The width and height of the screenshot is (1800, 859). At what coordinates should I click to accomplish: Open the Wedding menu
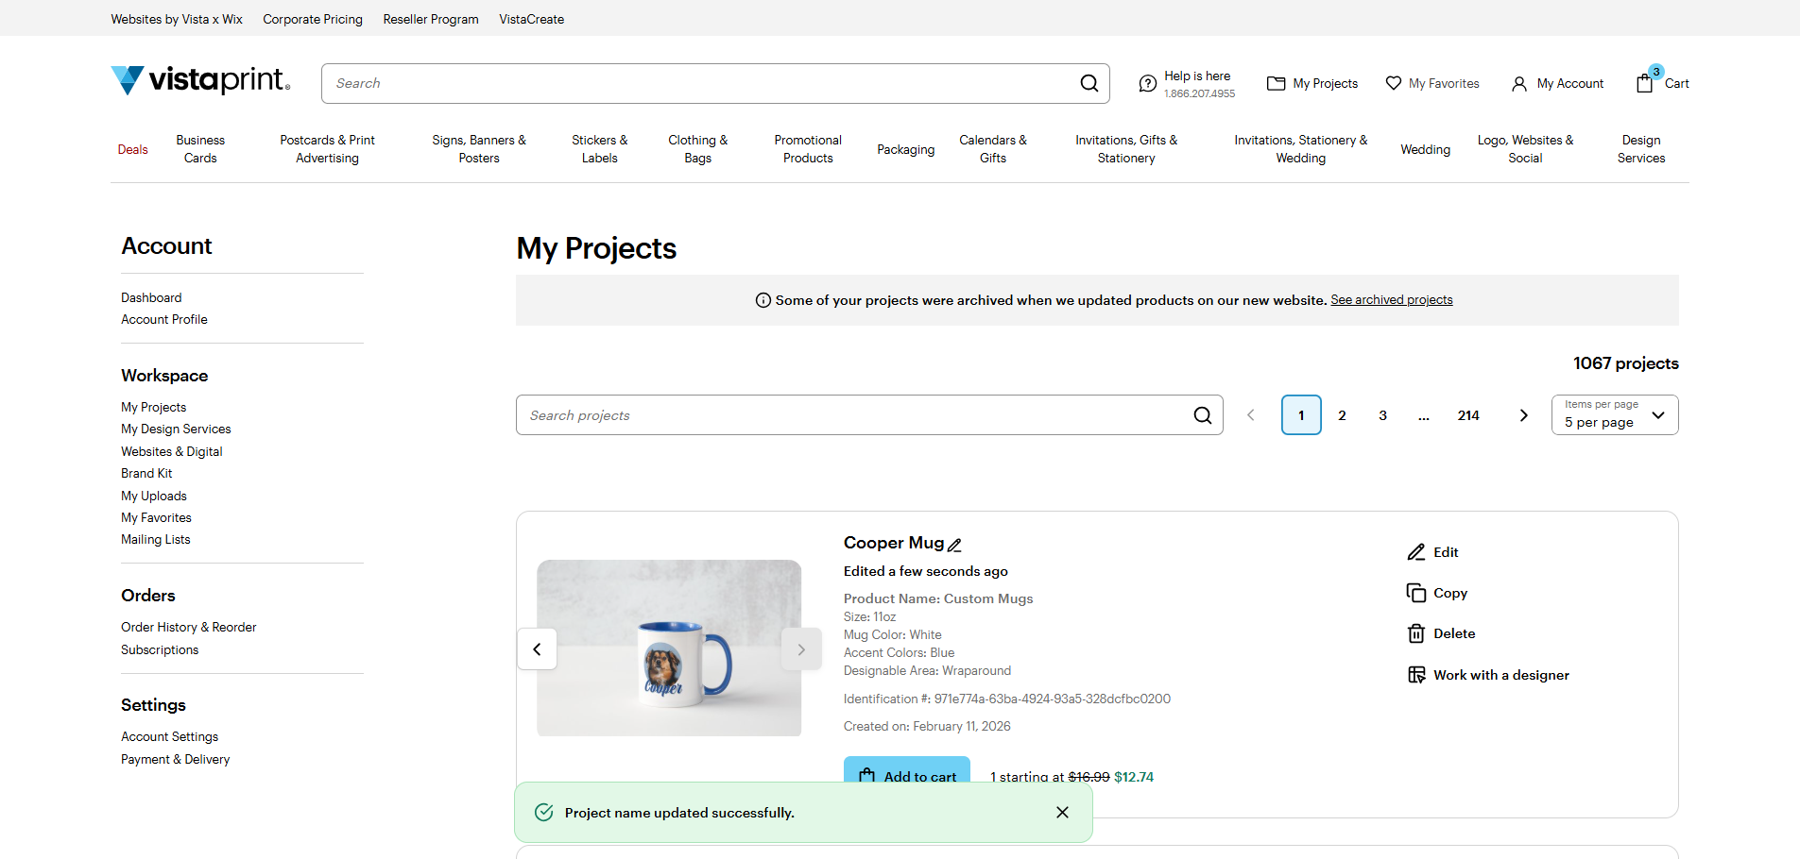click(x=1425, y=149)
